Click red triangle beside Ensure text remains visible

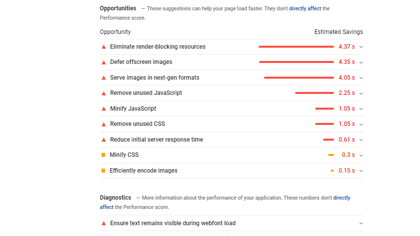click(x=104, y=223)
